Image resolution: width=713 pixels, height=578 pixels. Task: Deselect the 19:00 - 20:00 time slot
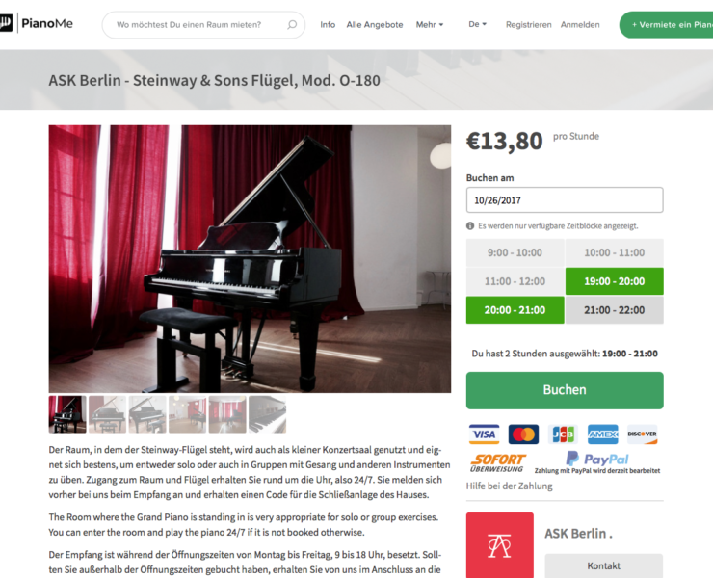(615, 281)
